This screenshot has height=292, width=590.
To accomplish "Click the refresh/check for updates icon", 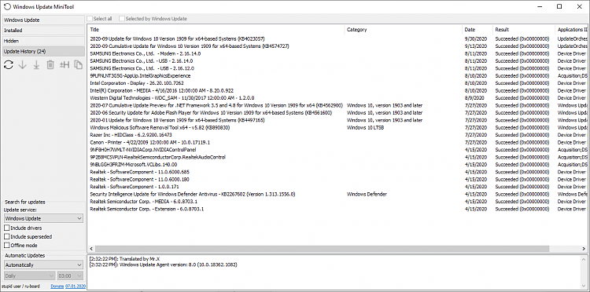I will click(9, 65).
